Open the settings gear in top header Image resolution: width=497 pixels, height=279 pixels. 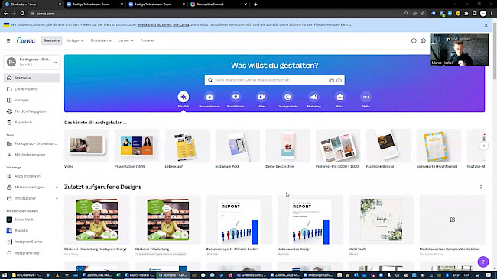(x=423, y=40)
